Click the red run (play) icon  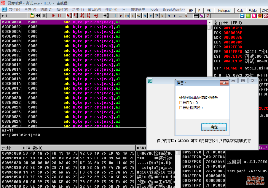[x=54, y=16]
